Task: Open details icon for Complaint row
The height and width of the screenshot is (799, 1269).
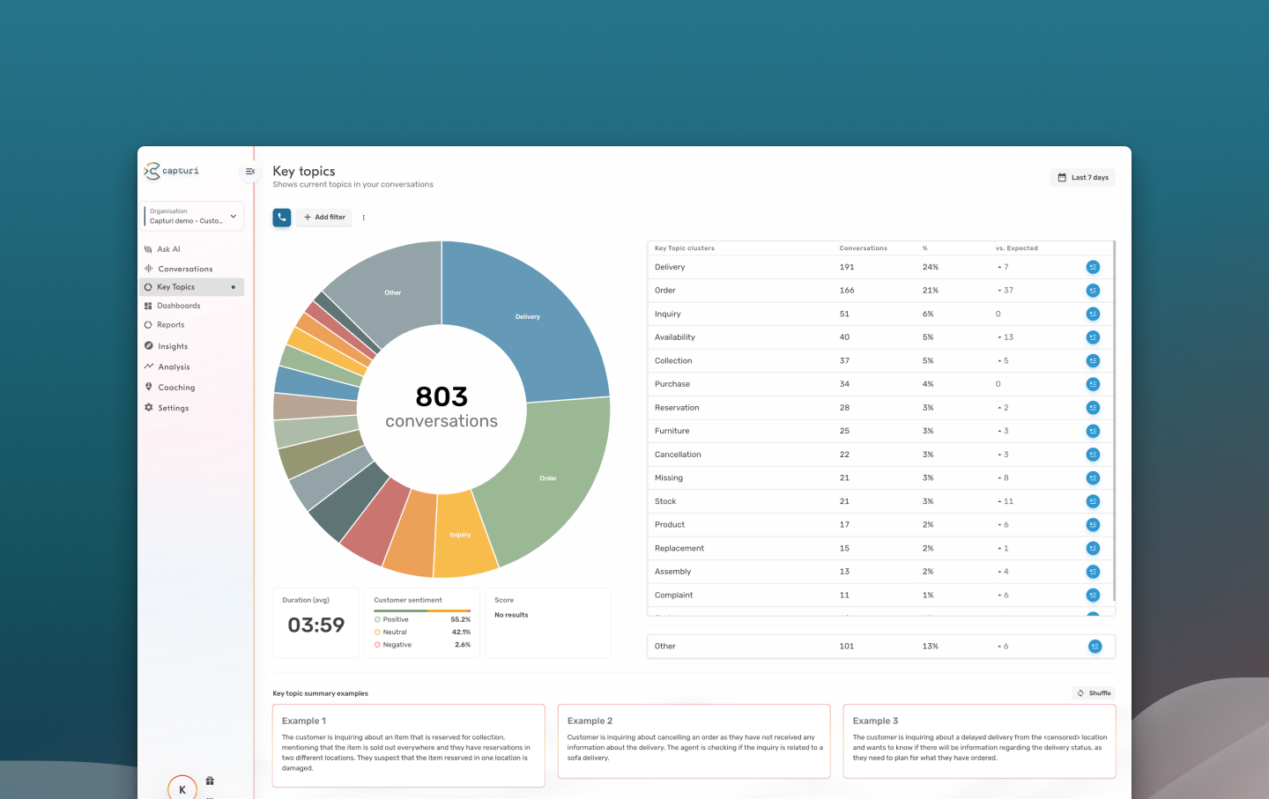Action: click(1093, 596)
